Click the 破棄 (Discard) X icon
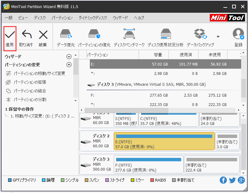 [x=43, y=34]
